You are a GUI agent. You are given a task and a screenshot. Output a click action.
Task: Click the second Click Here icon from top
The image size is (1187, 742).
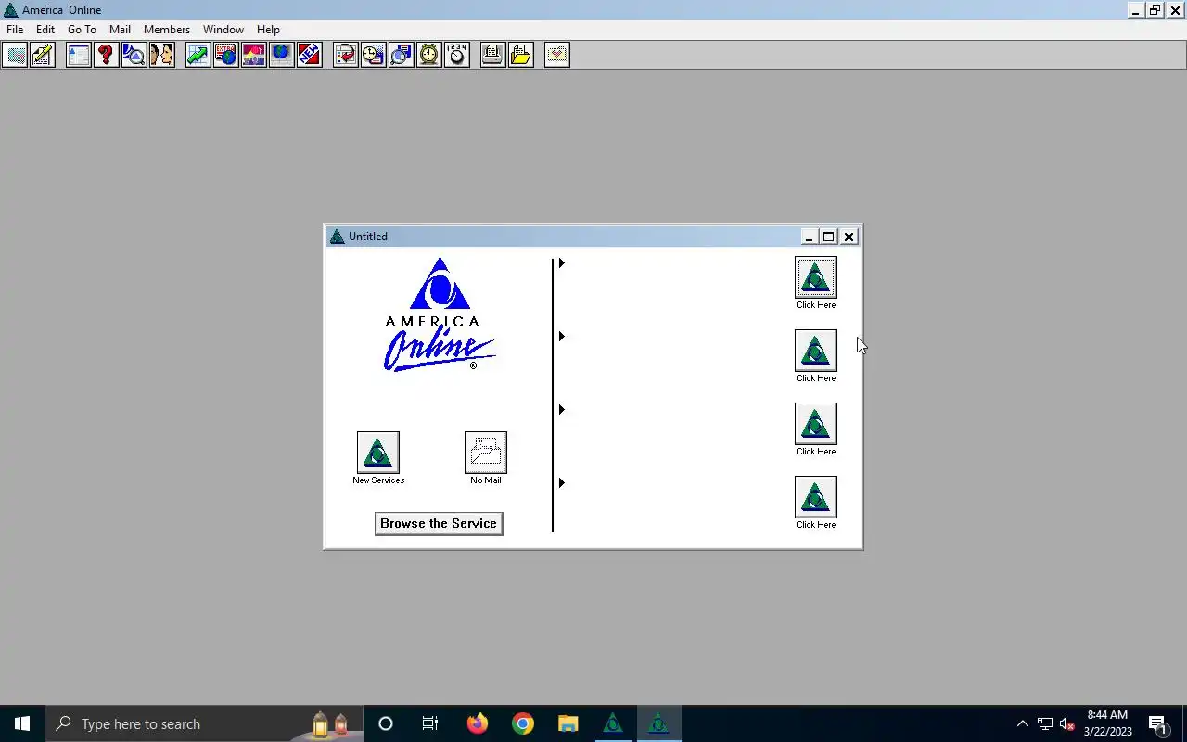click(x=816, y=351)
